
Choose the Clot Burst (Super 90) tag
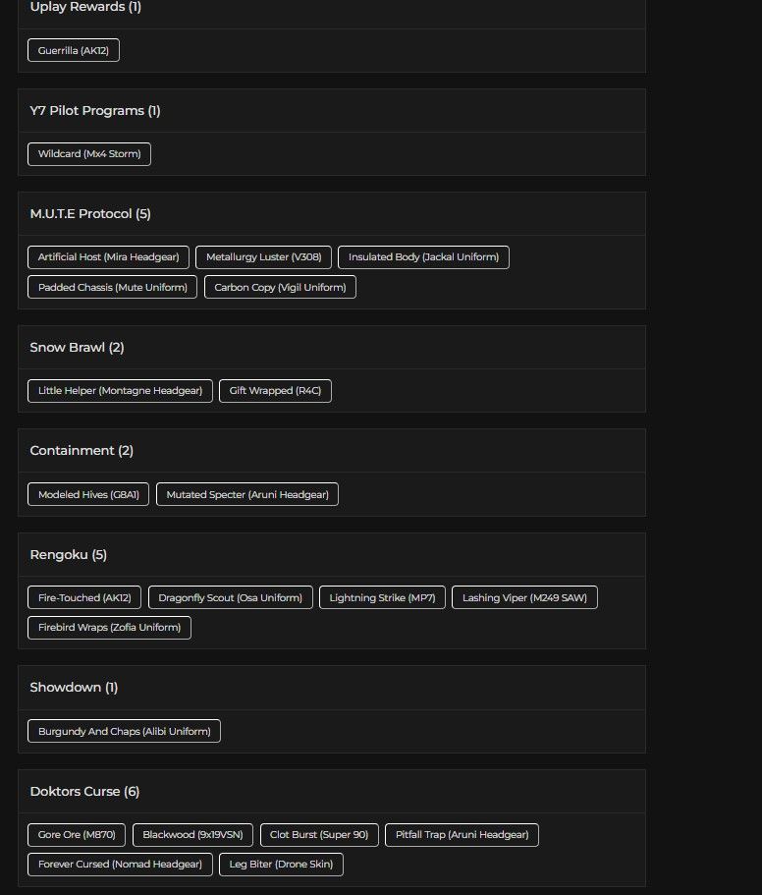tap(319, 835)
